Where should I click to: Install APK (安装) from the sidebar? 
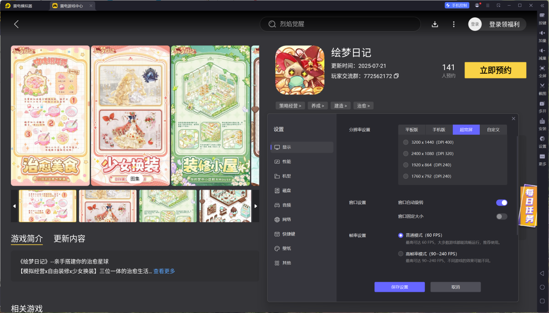(542, 125)
